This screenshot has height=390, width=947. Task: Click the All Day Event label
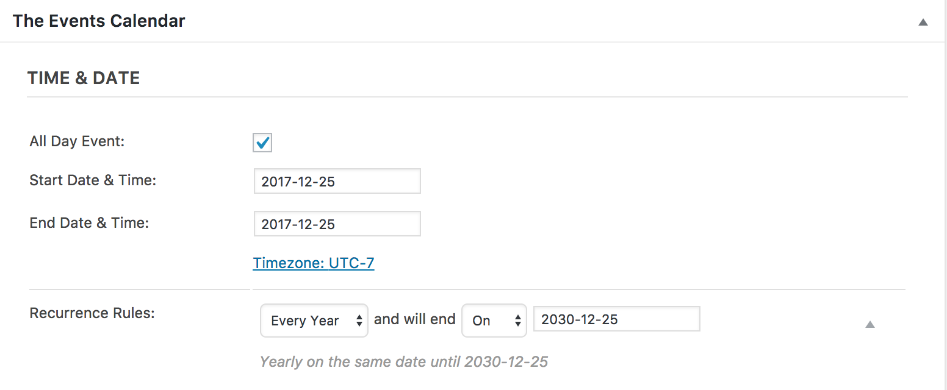point(77,141)
